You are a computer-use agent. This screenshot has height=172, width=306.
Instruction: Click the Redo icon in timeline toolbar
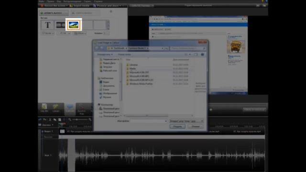click(x=45, y=119)
